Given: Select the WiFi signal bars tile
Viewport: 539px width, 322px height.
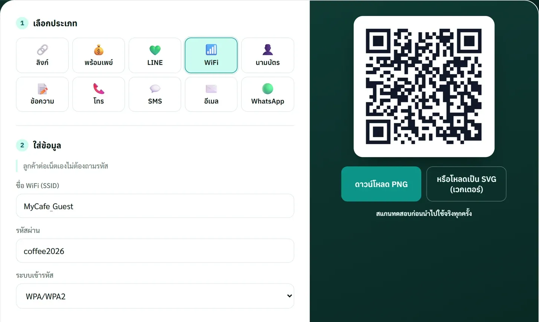Looking at the screenshot, I should pyautogui.click(x=211, y=55).
